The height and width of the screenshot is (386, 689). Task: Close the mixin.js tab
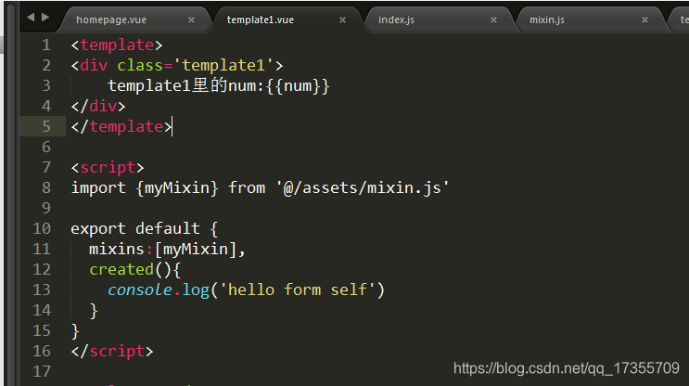click(645, 19)
